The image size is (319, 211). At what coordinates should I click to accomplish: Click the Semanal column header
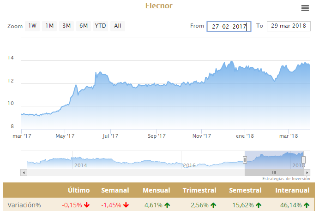point(115,190)
